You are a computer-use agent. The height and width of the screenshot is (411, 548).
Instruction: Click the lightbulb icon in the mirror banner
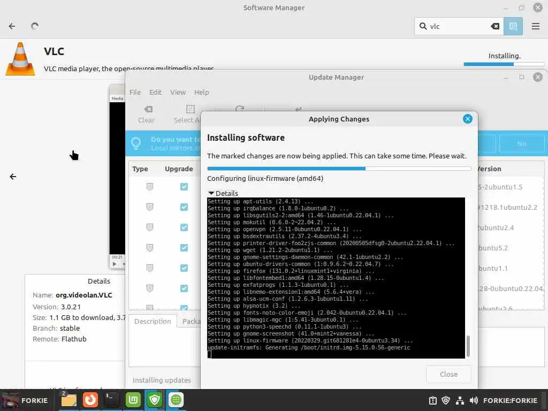tap(136, 143)
